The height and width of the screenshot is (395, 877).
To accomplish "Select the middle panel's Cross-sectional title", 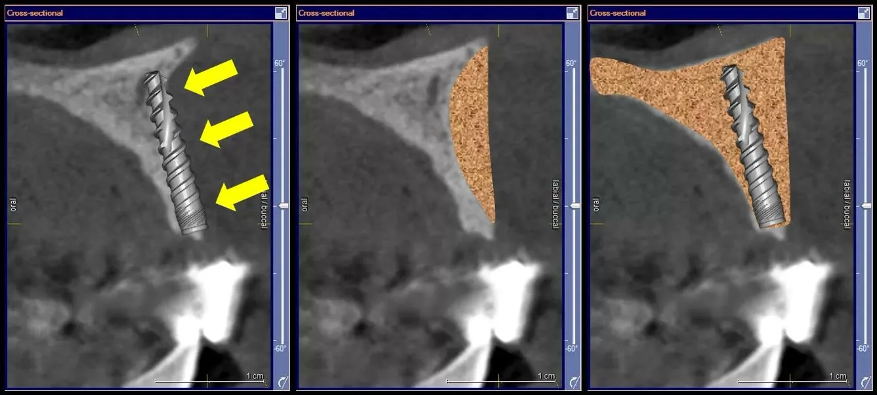I will click(x=326, y=12).
